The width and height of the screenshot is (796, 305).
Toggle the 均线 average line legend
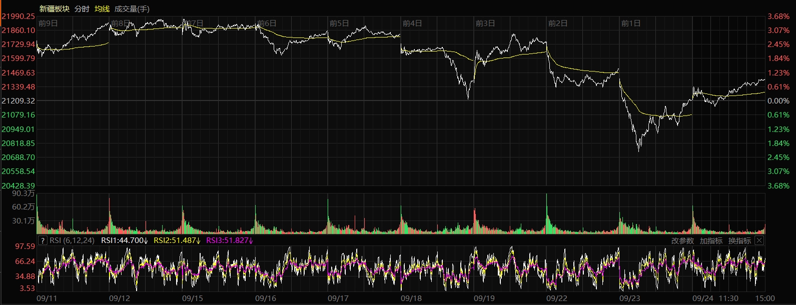(x=102, y=9)
